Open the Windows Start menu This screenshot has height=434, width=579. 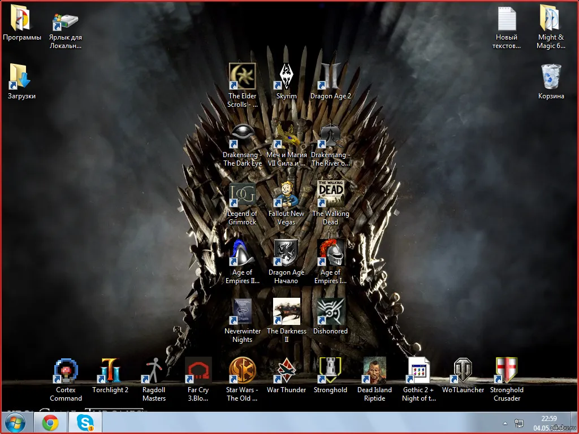tap(15, 423)
